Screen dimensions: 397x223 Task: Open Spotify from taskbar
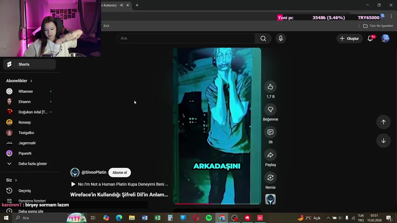[209, 218]
